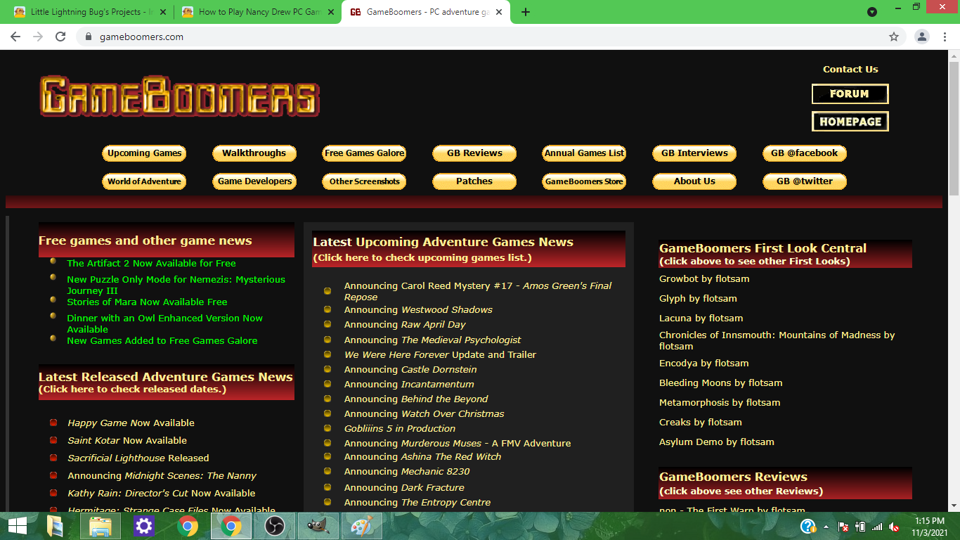Open GameBoomers First Look Central heading
Screen dimensions: 960x540
763,248
